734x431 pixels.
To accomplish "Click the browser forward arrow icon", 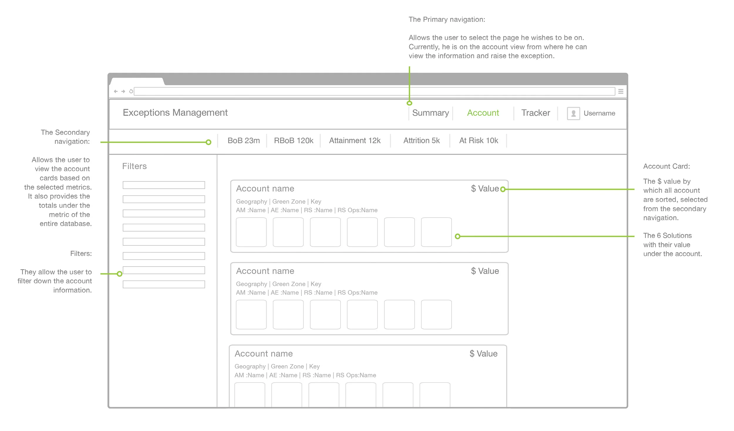I will [123, 91].
